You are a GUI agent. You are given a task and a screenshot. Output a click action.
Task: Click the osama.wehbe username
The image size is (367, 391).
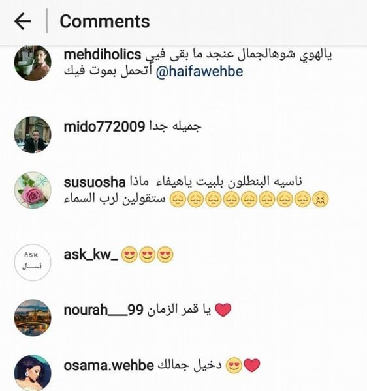[x=108, y=366]
